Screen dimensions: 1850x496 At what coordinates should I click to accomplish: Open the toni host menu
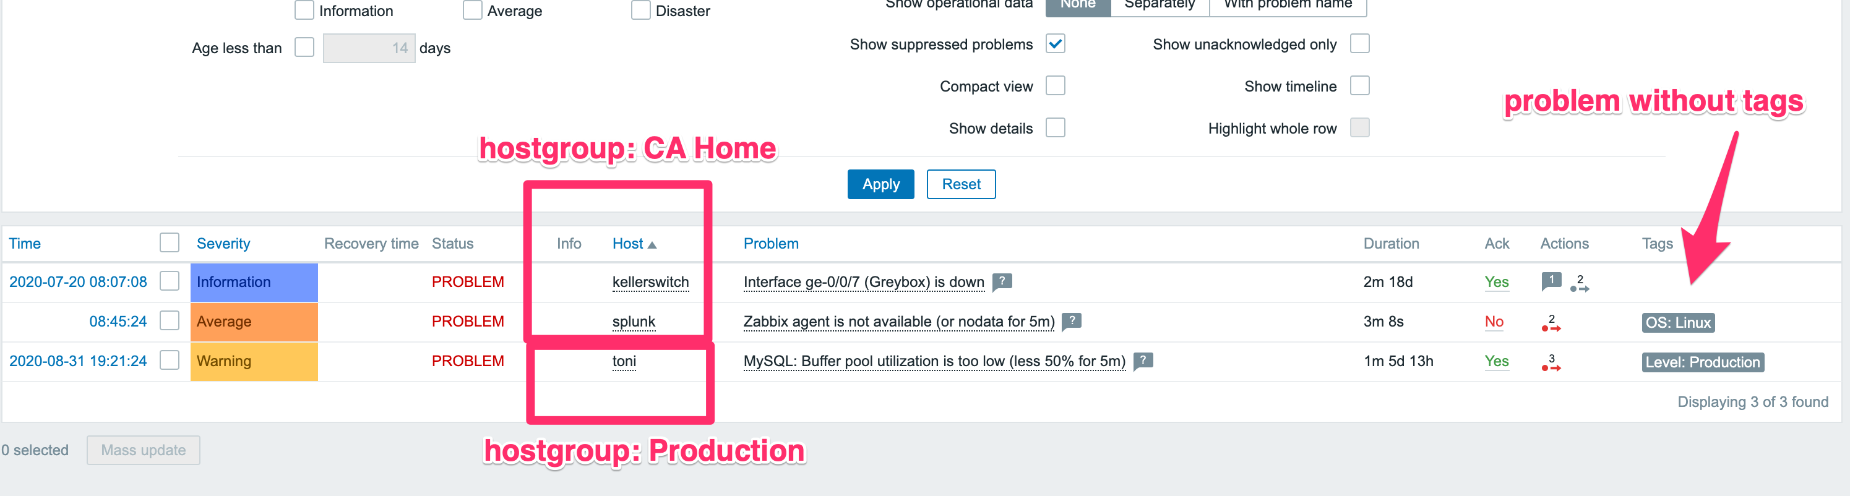(624, 361)
